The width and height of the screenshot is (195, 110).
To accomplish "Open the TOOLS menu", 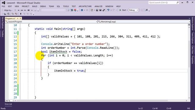I will click(x=66, y=6).
